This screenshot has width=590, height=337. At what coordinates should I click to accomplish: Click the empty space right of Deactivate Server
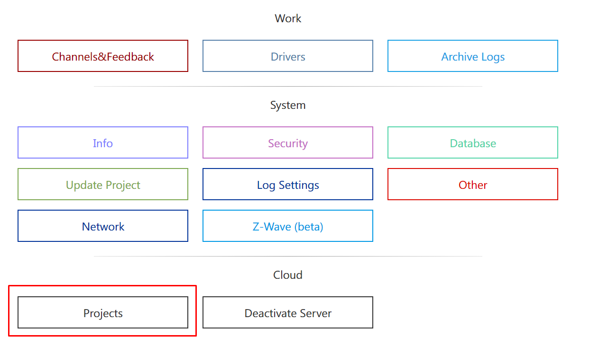[472, 313]
